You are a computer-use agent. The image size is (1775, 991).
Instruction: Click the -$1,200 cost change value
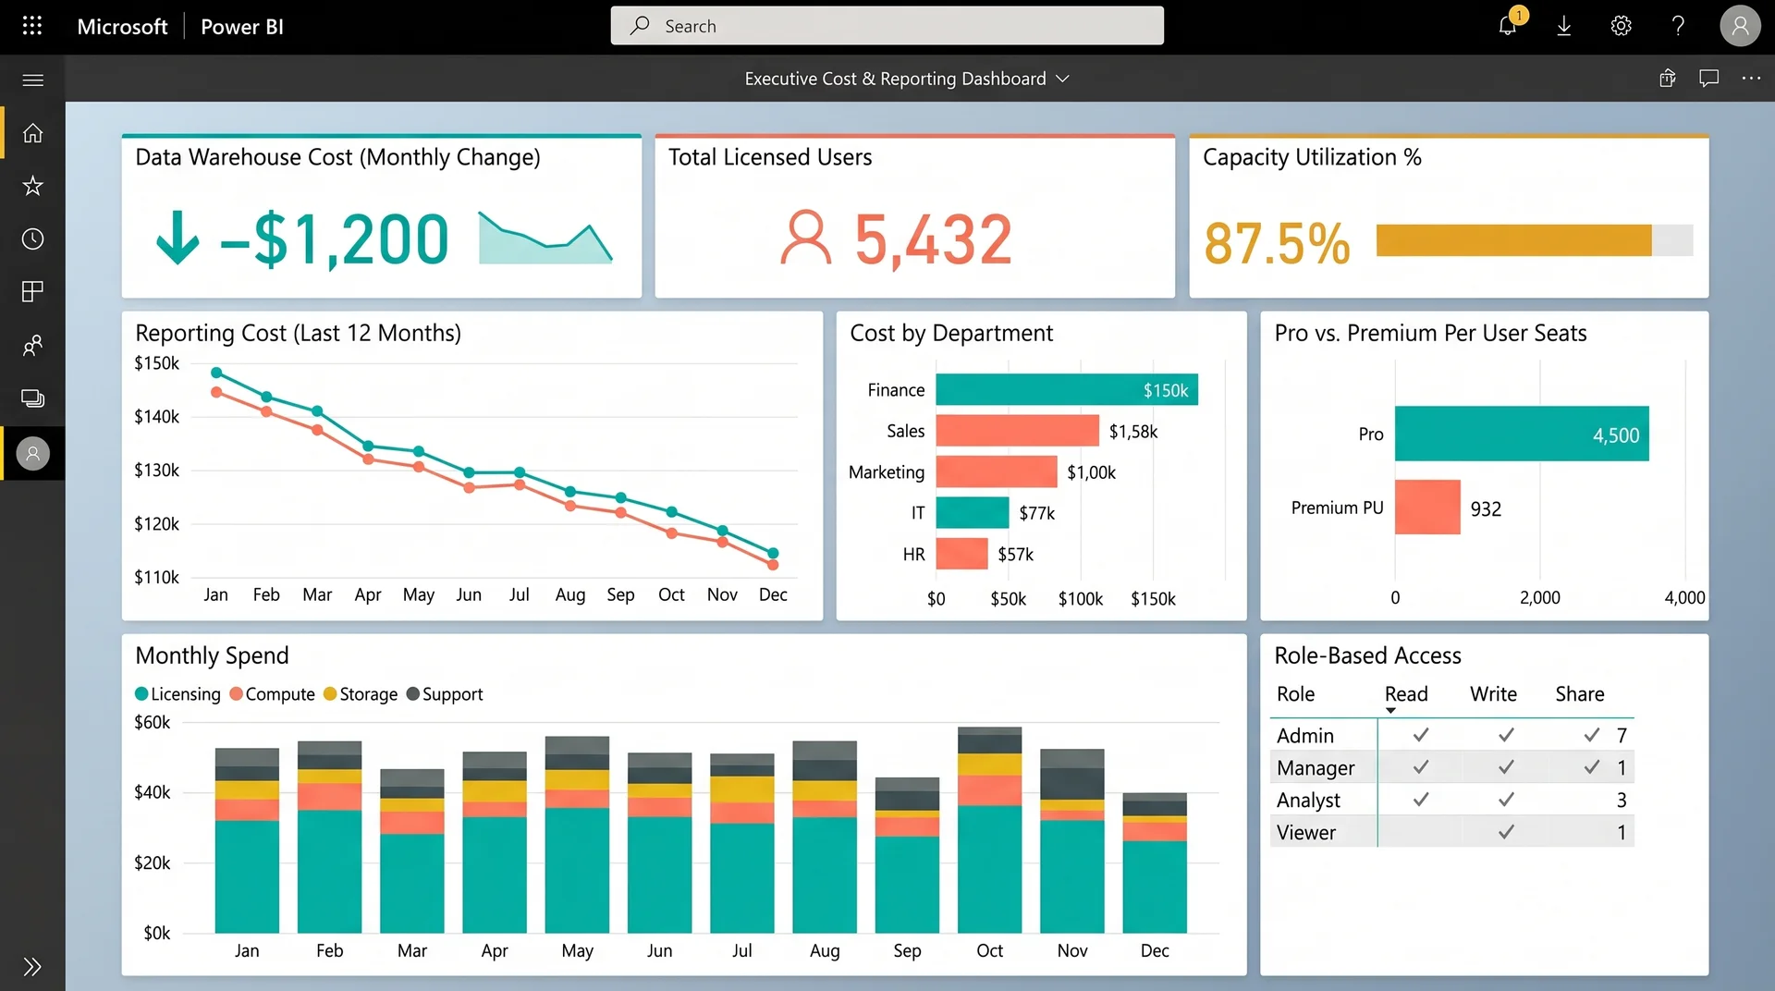pos(334,239)
